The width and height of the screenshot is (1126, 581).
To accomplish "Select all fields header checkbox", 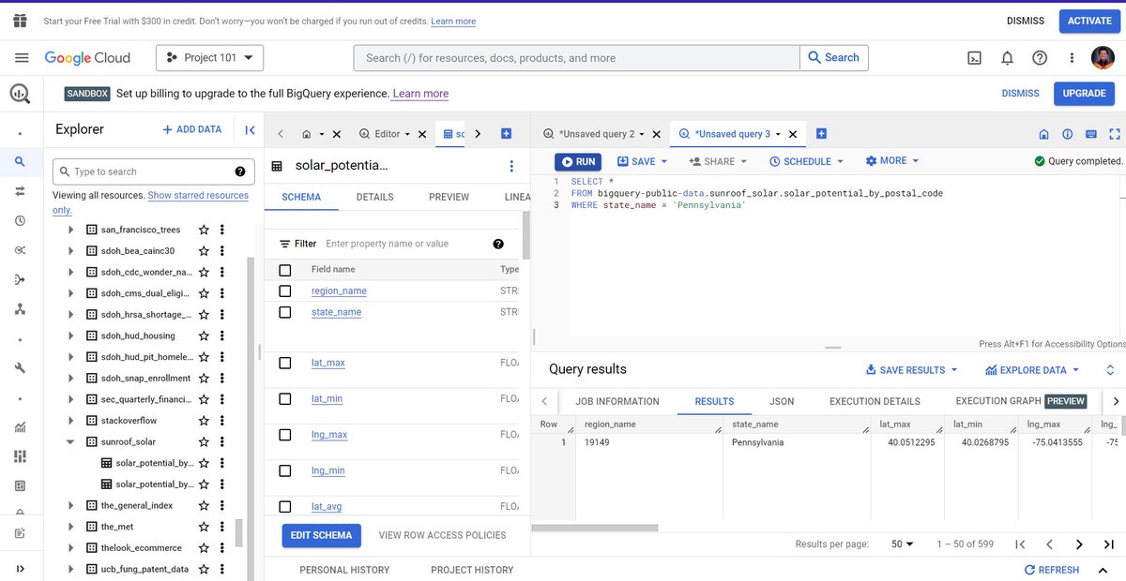I will (x=285, y=270).
